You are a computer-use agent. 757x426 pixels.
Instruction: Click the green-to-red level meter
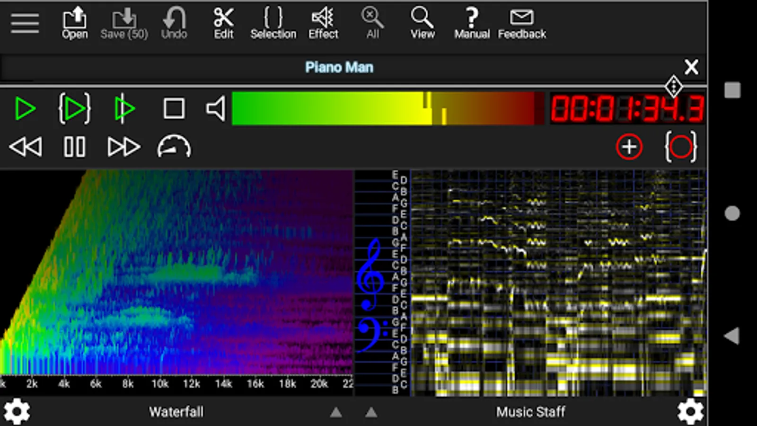[388, 109]
